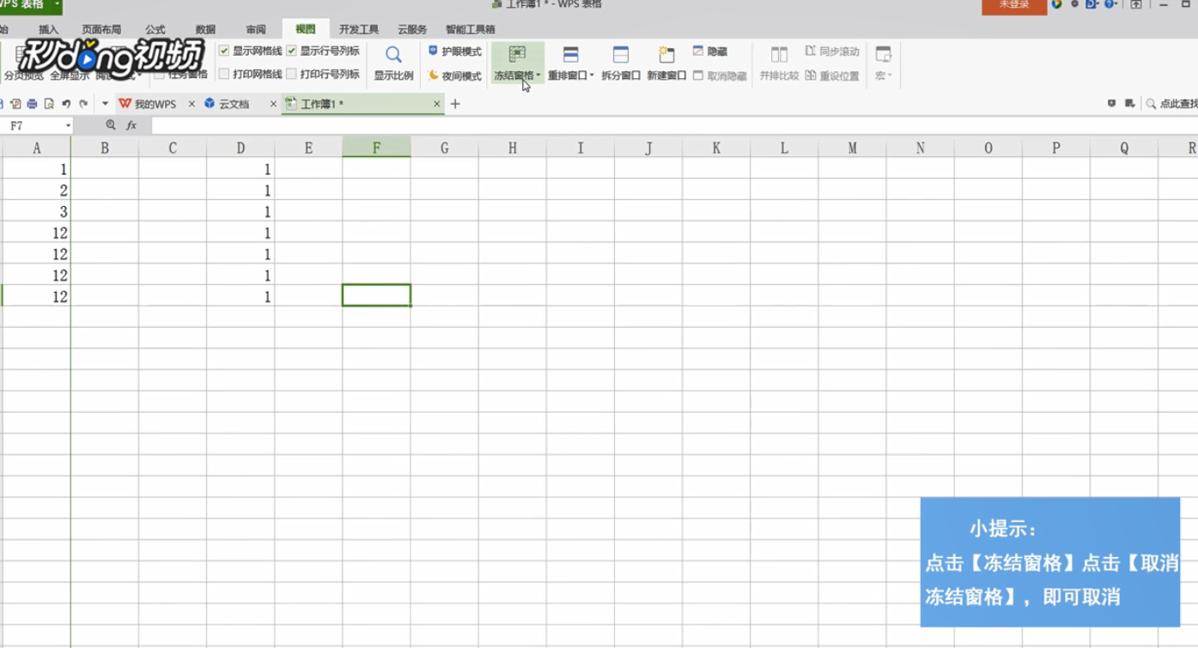Click the Split Window (拆分窗口) icon

coord(621,54)
